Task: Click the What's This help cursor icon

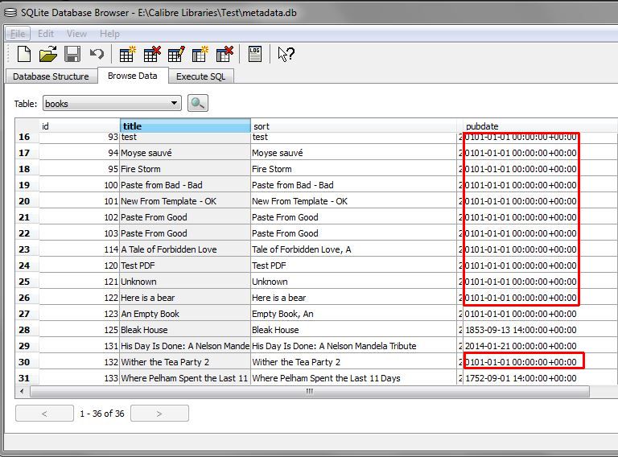Action: point(286,54)
